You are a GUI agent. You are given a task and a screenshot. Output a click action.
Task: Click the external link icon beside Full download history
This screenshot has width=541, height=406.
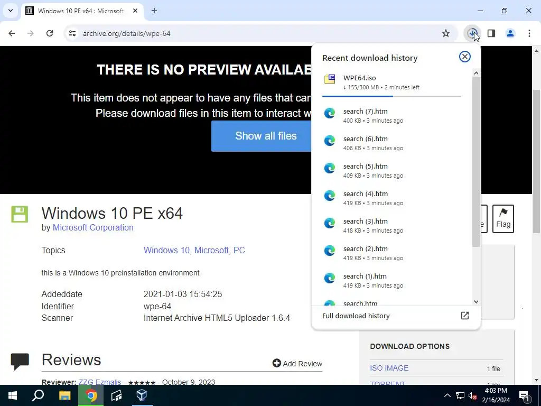tap(465, 316)
